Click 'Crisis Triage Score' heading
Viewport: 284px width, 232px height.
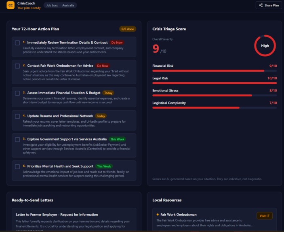coord(169,29)
